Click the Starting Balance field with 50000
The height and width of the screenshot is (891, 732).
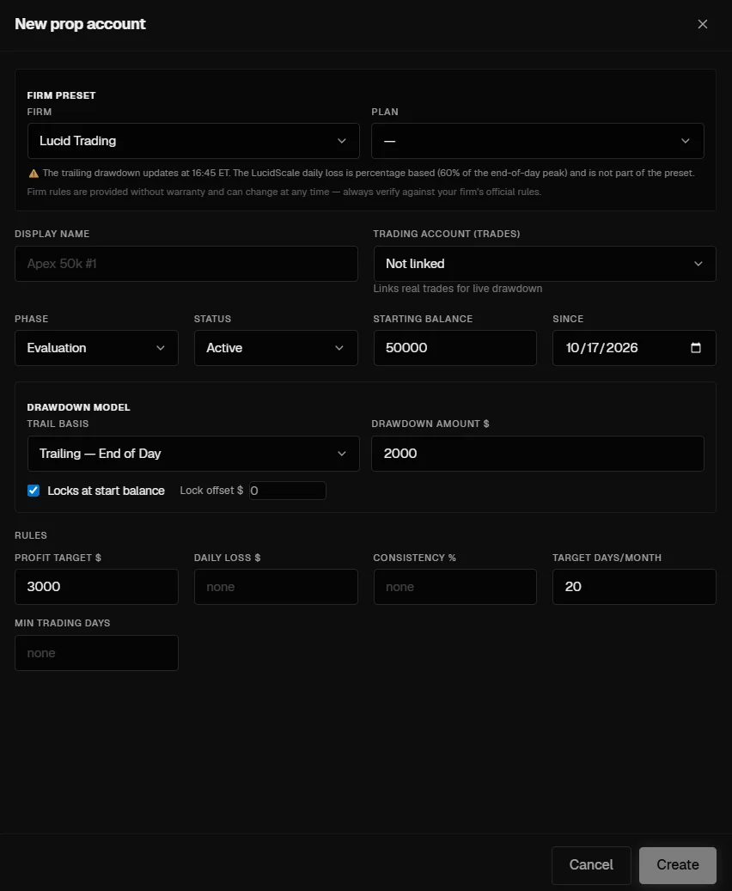[x=454, y=348]
